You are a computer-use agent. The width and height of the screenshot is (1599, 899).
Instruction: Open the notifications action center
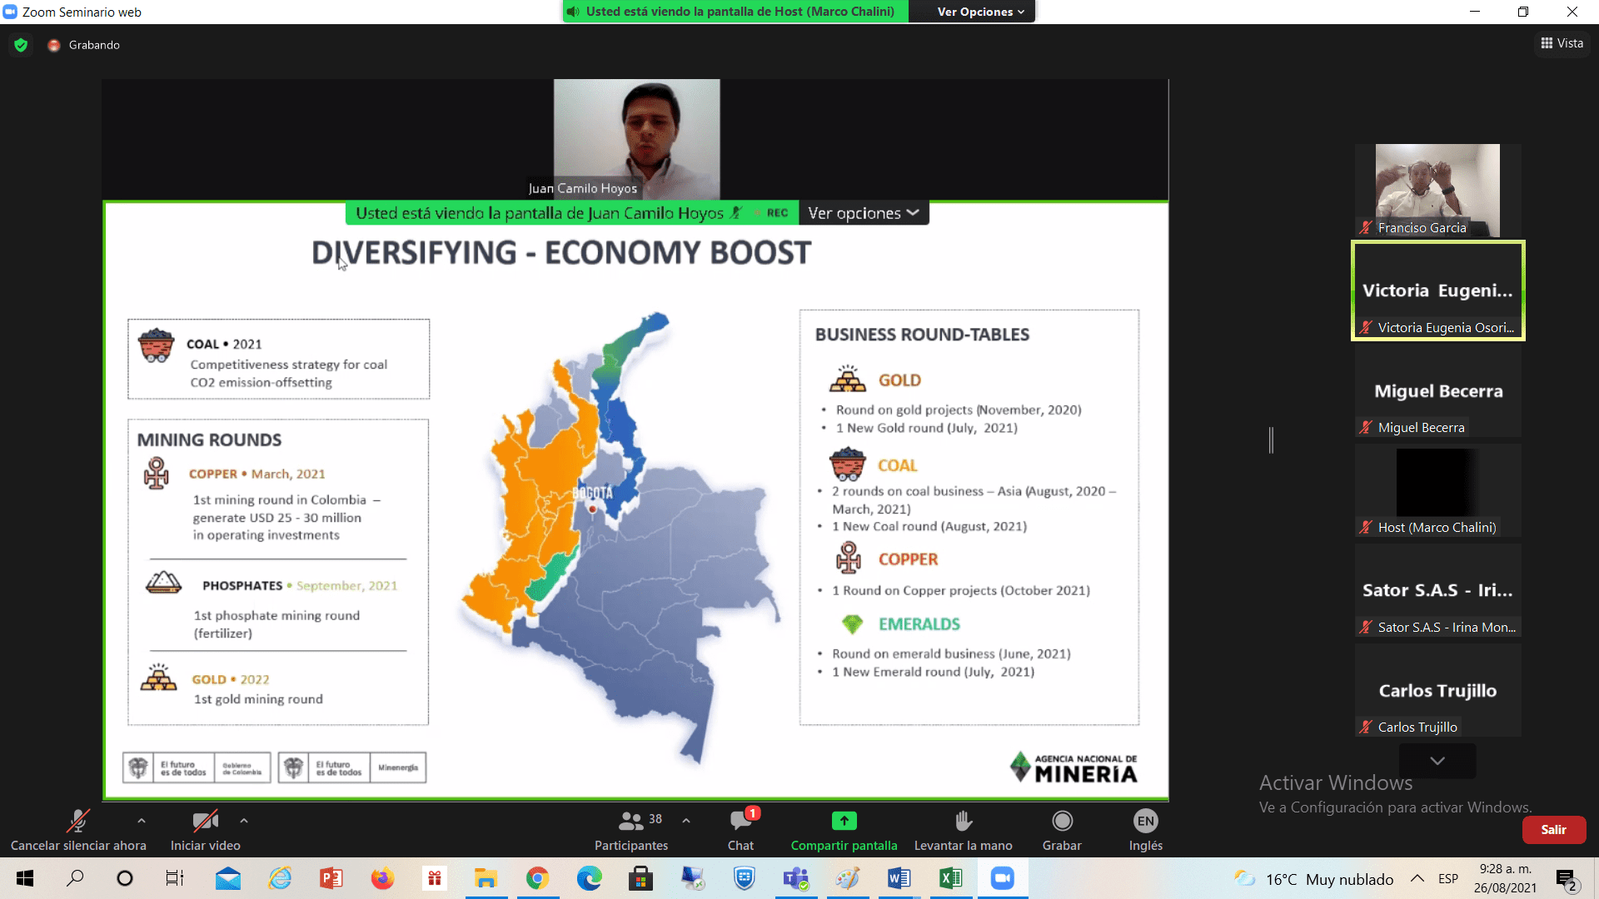1567,879
